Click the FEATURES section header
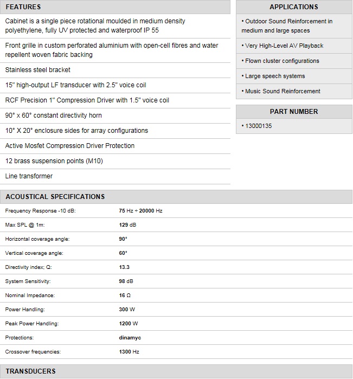Screen dimensions: 353x379 pyautogui.click(x=23, y=7)
